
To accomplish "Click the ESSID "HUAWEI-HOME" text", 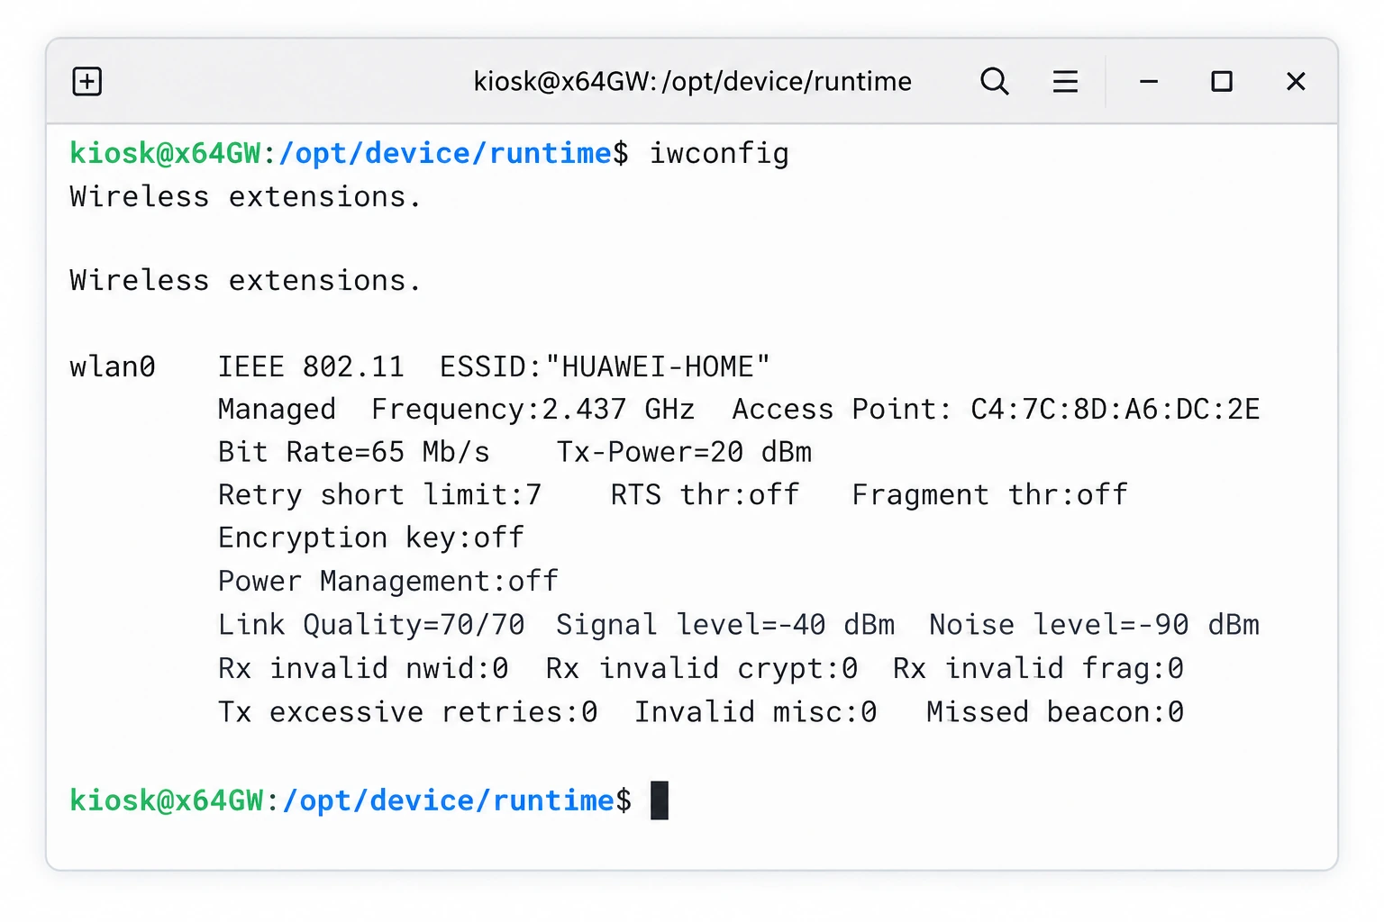I will pyautogui.click(x=605, y=366).
